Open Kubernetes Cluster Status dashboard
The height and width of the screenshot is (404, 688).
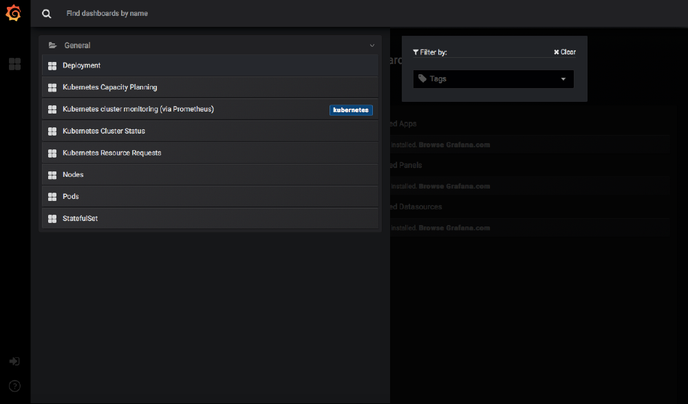[x=103, y=131]
